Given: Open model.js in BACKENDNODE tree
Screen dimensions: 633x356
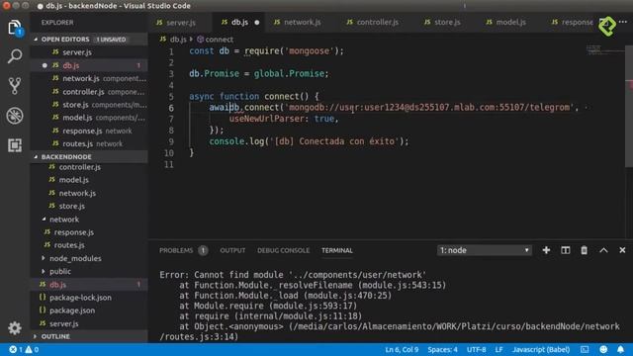Looking at the screenshot, I should tap(89, 180).
